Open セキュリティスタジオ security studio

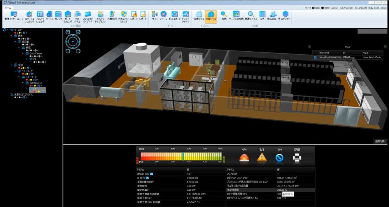pos(124,17)
